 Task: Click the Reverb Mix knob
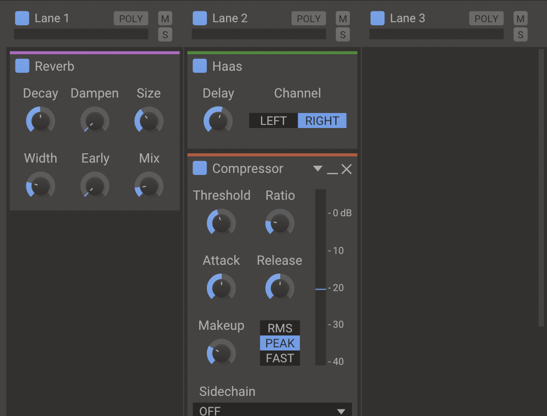click(149, 186)
